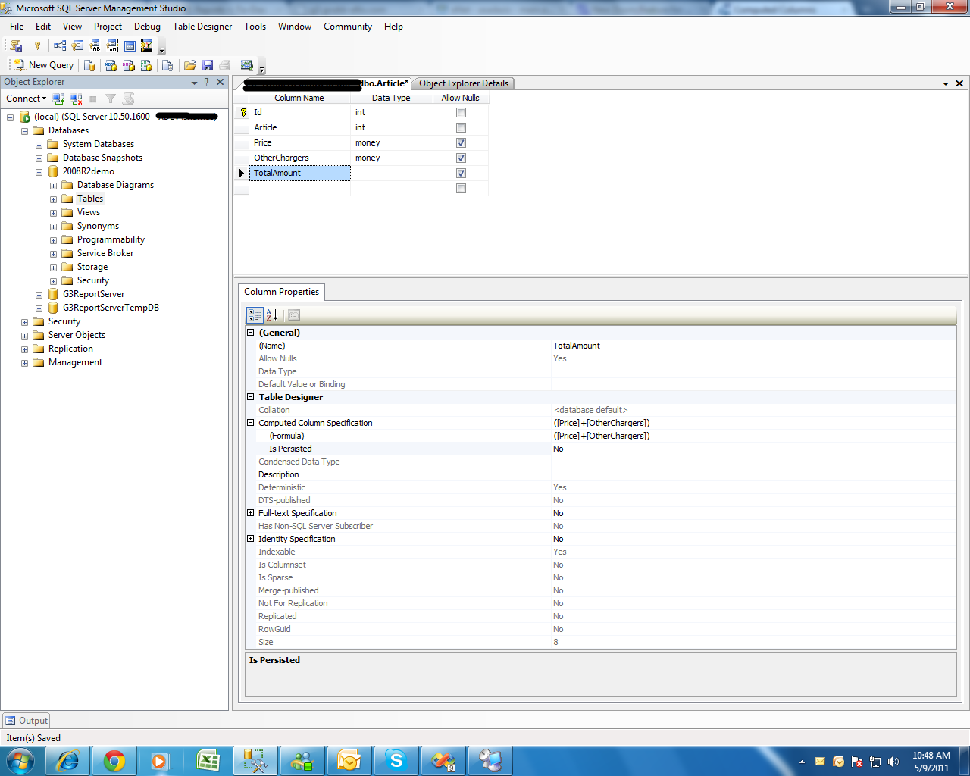
Task: Switch to the Object Explorer Details tab
Action: [463, 83]
